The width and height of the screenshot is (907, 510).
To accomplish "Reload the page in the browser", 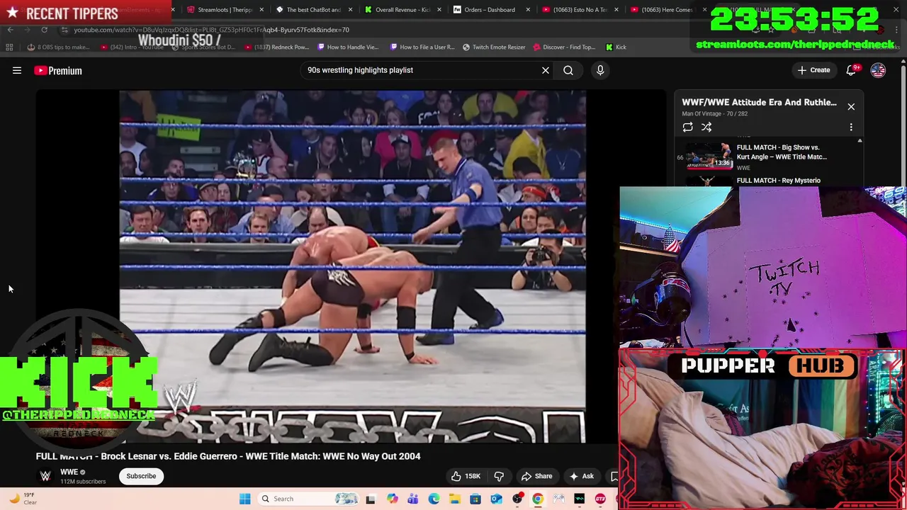I will pyautogui.click(x=44, y=30).
